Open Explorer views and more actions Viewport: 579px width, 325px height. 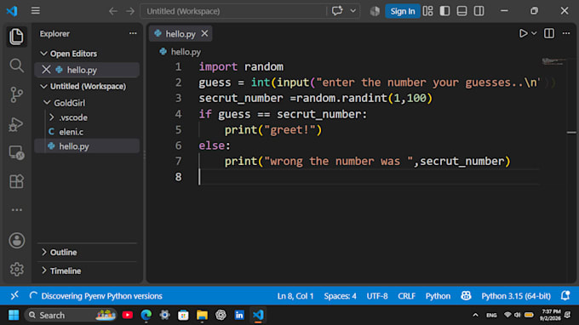click(x=133, y=33)
